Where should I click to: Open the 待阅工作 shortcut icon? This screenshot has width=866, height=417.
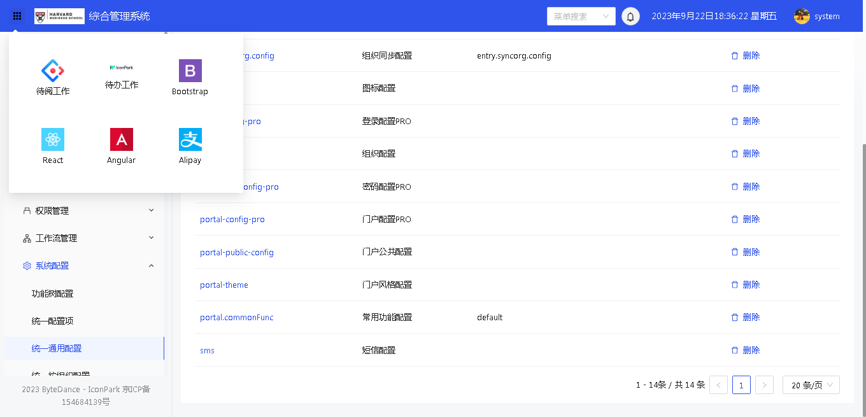[53, 71]
